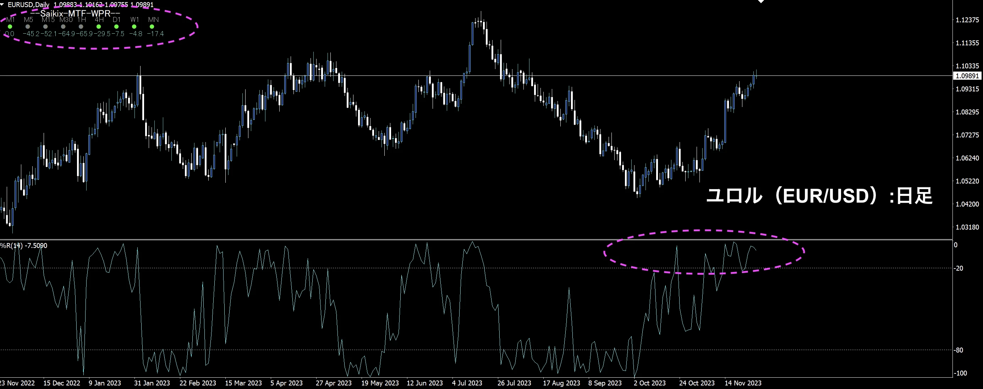Click the chart shift triangle marker at top
The image size is (983, 389).
(x=761, y=1)
